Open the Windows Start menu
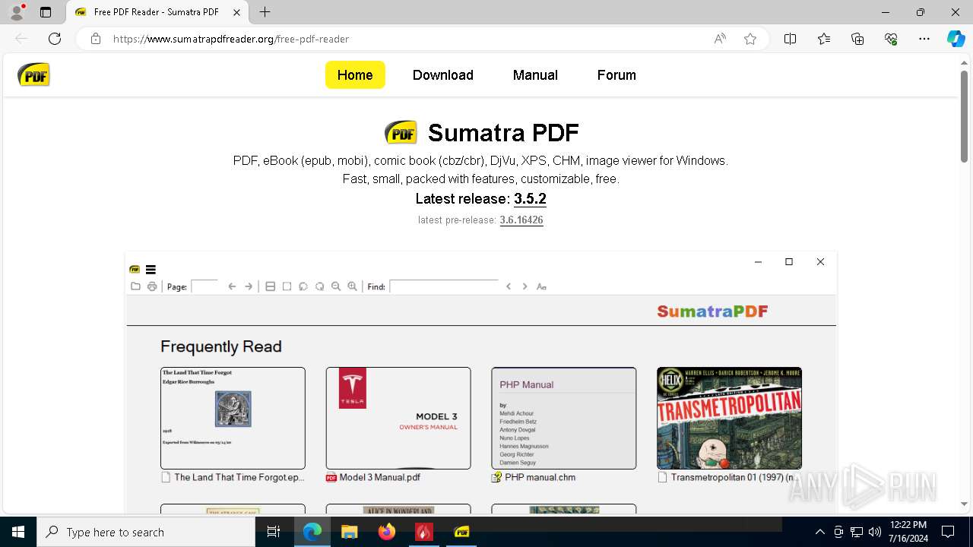The height and width of the screenshot is (547, 973). (18, 532)
